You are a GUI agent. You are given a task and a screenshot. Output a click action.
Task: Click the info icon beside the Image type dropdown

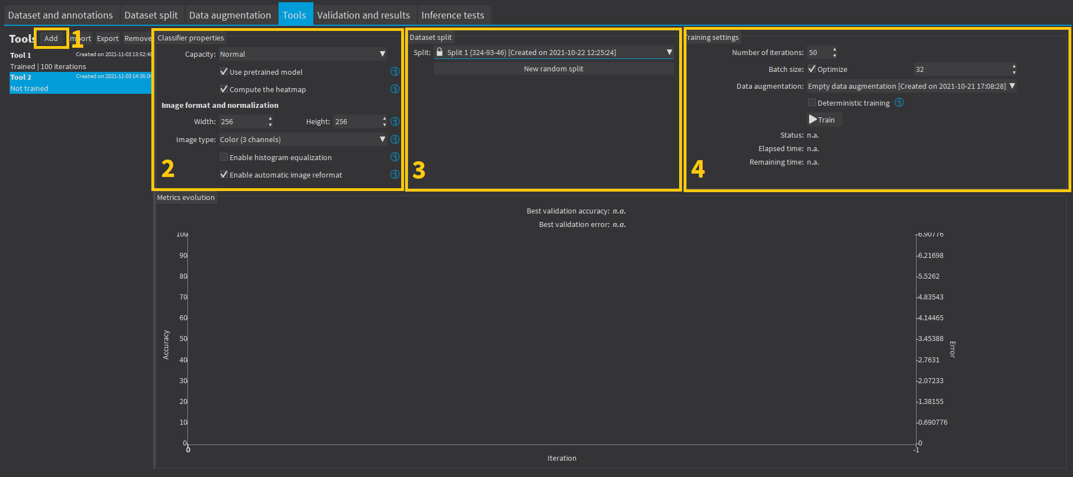coord(395,139)
